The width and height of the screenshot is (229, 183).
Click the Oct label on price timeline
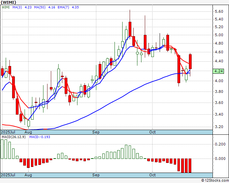152,132
